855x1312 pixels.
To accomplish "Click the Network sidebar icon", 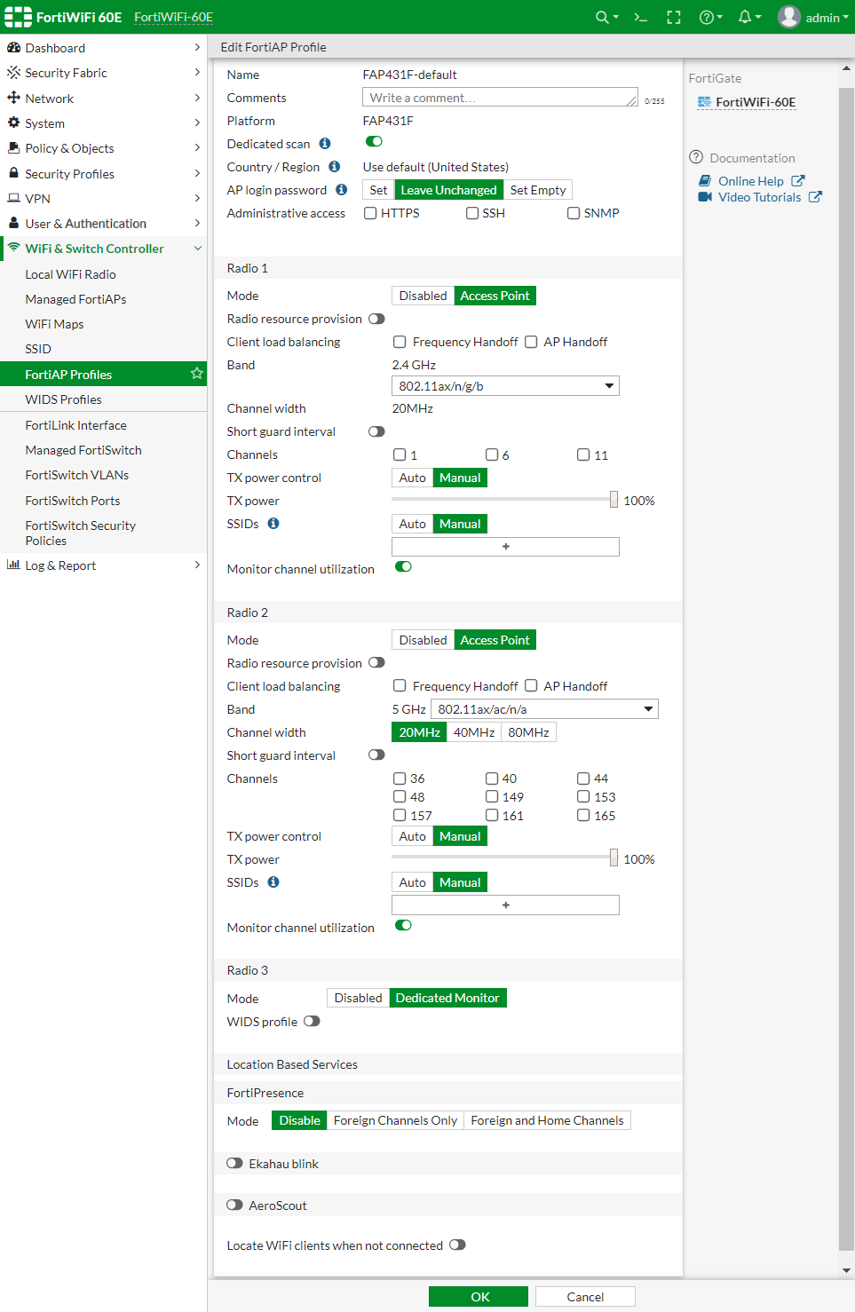I will (x=13, y=98).
